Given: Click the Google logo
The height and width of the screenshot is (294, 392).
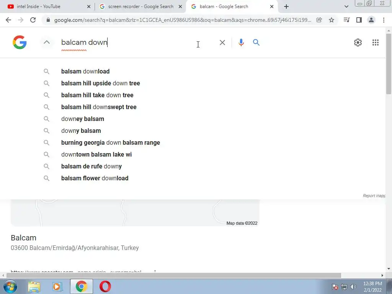Looking at the screenshot, I should point(20,42).
